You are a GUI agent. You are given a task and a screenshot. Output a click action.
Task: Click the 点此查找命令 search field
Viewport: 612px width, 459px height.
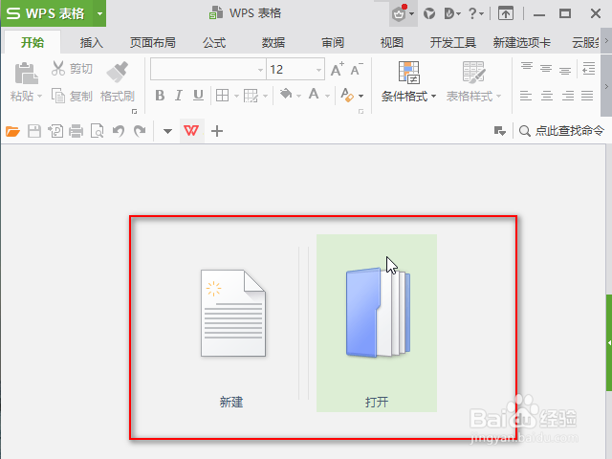point(562,131)
